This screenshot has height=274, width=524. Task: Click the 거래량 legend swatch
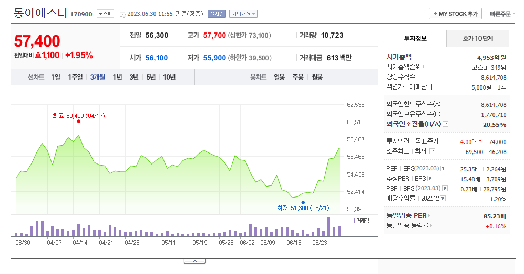(354, 221)
